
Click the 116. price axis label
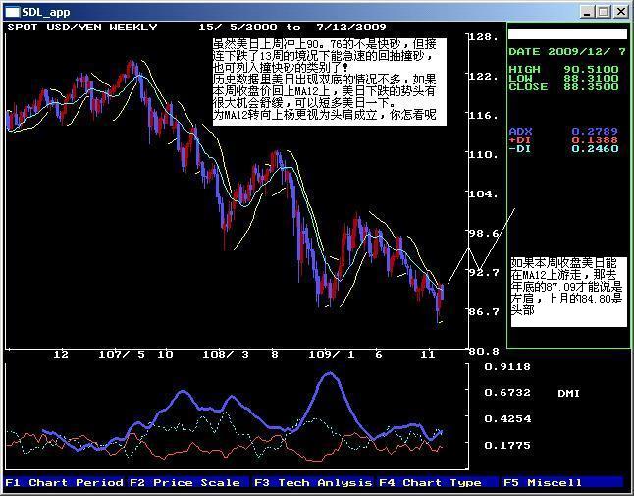click(x=484, y=116)
